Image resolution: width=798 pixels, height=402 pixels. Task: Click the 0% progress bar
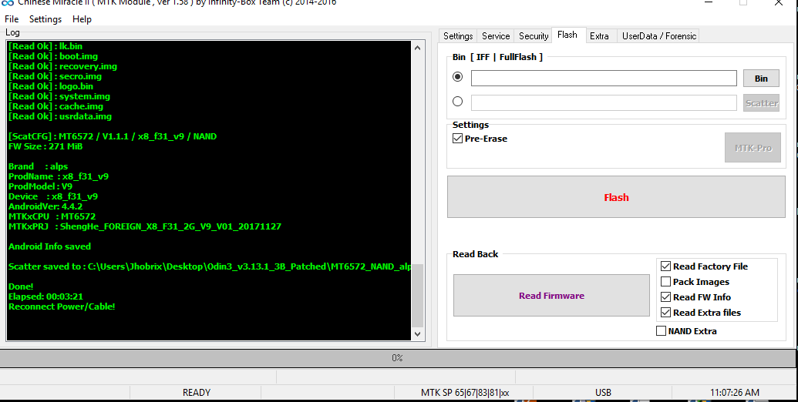(x=397, y=358)
